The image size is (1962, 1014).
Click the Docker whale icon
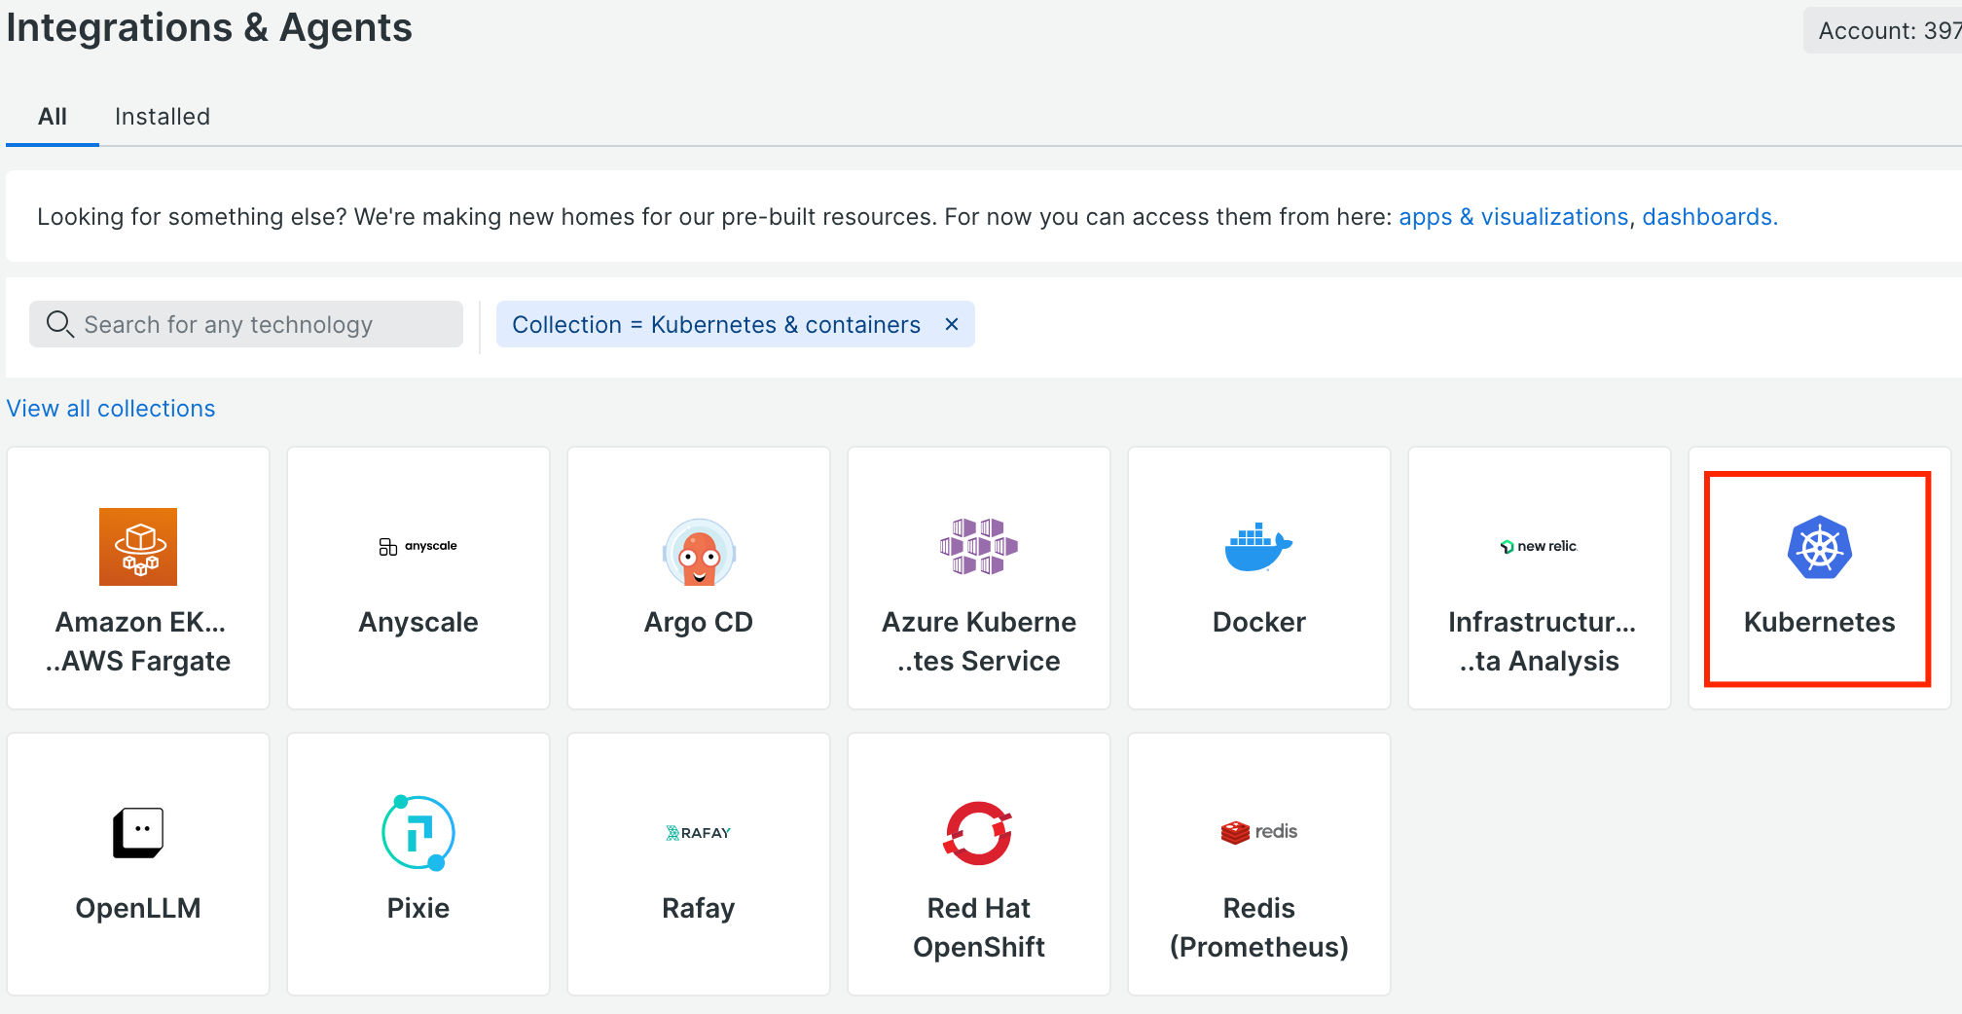click(x=1258, y=547)
